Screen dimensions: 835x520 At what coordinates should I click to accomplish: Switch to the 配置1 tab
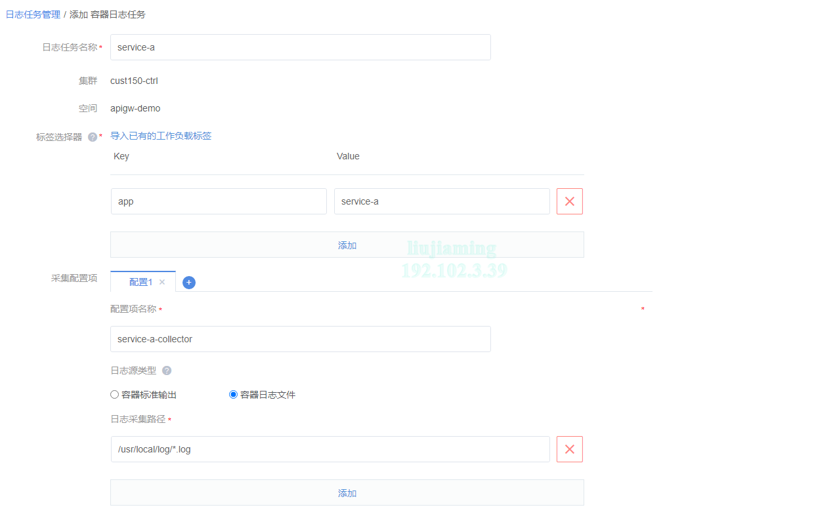coord(140,282)
